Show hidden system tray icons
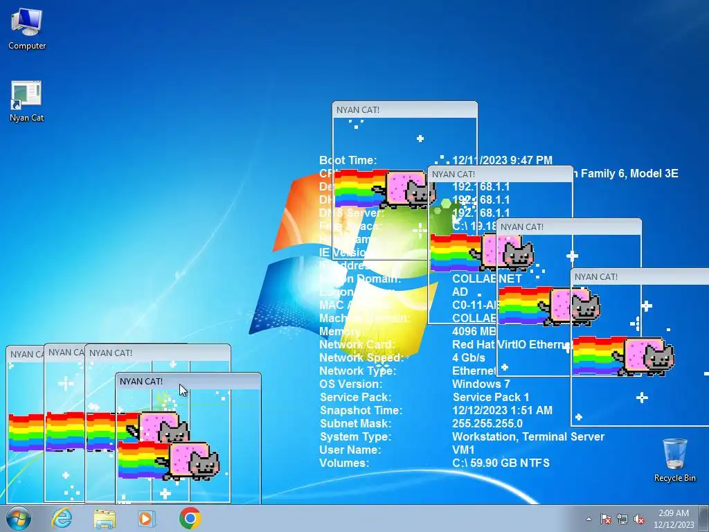 [x=589, y=519]
